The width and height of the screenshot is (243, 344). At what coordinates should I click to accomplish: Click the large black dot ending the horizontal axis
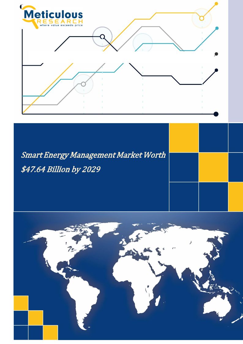(x=216, y=114)
